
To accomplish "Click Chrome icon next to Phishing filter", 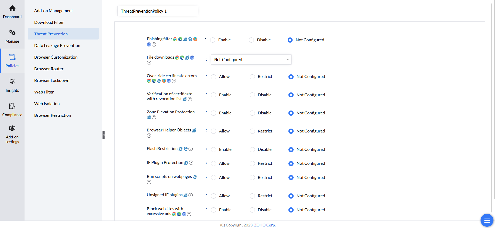I will click(175, 39).
